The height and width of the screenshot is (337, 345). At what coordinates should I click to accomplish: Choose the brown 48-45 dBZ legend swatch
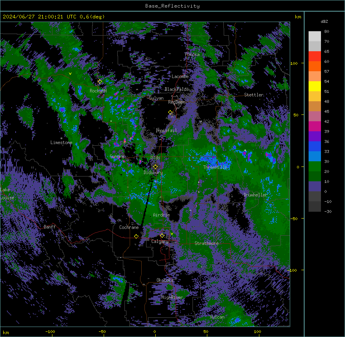(x=315, y=106)
